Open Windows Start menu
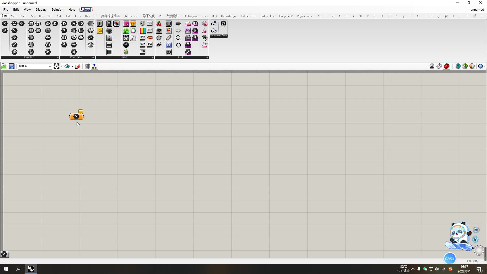This screenshot has width=487, height=274. [x=6, y=269]
